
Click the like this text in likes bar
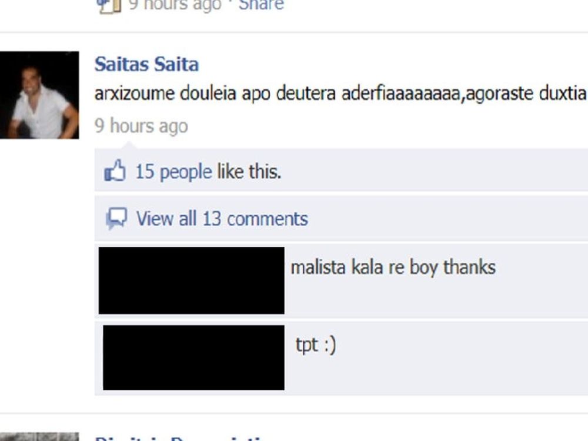pos(249,172)
